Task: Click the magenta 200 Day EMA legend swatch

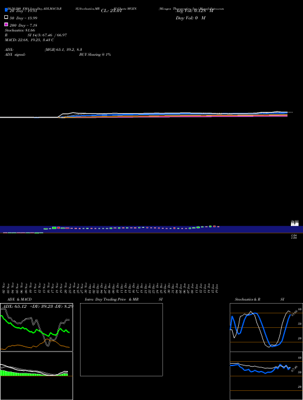Action: pos(7,24)
